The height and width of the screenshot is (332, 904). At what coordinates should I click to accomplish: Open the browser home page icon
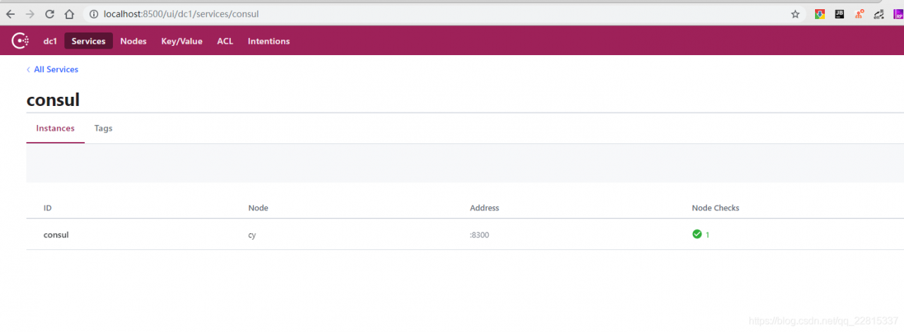coord(69,14)
